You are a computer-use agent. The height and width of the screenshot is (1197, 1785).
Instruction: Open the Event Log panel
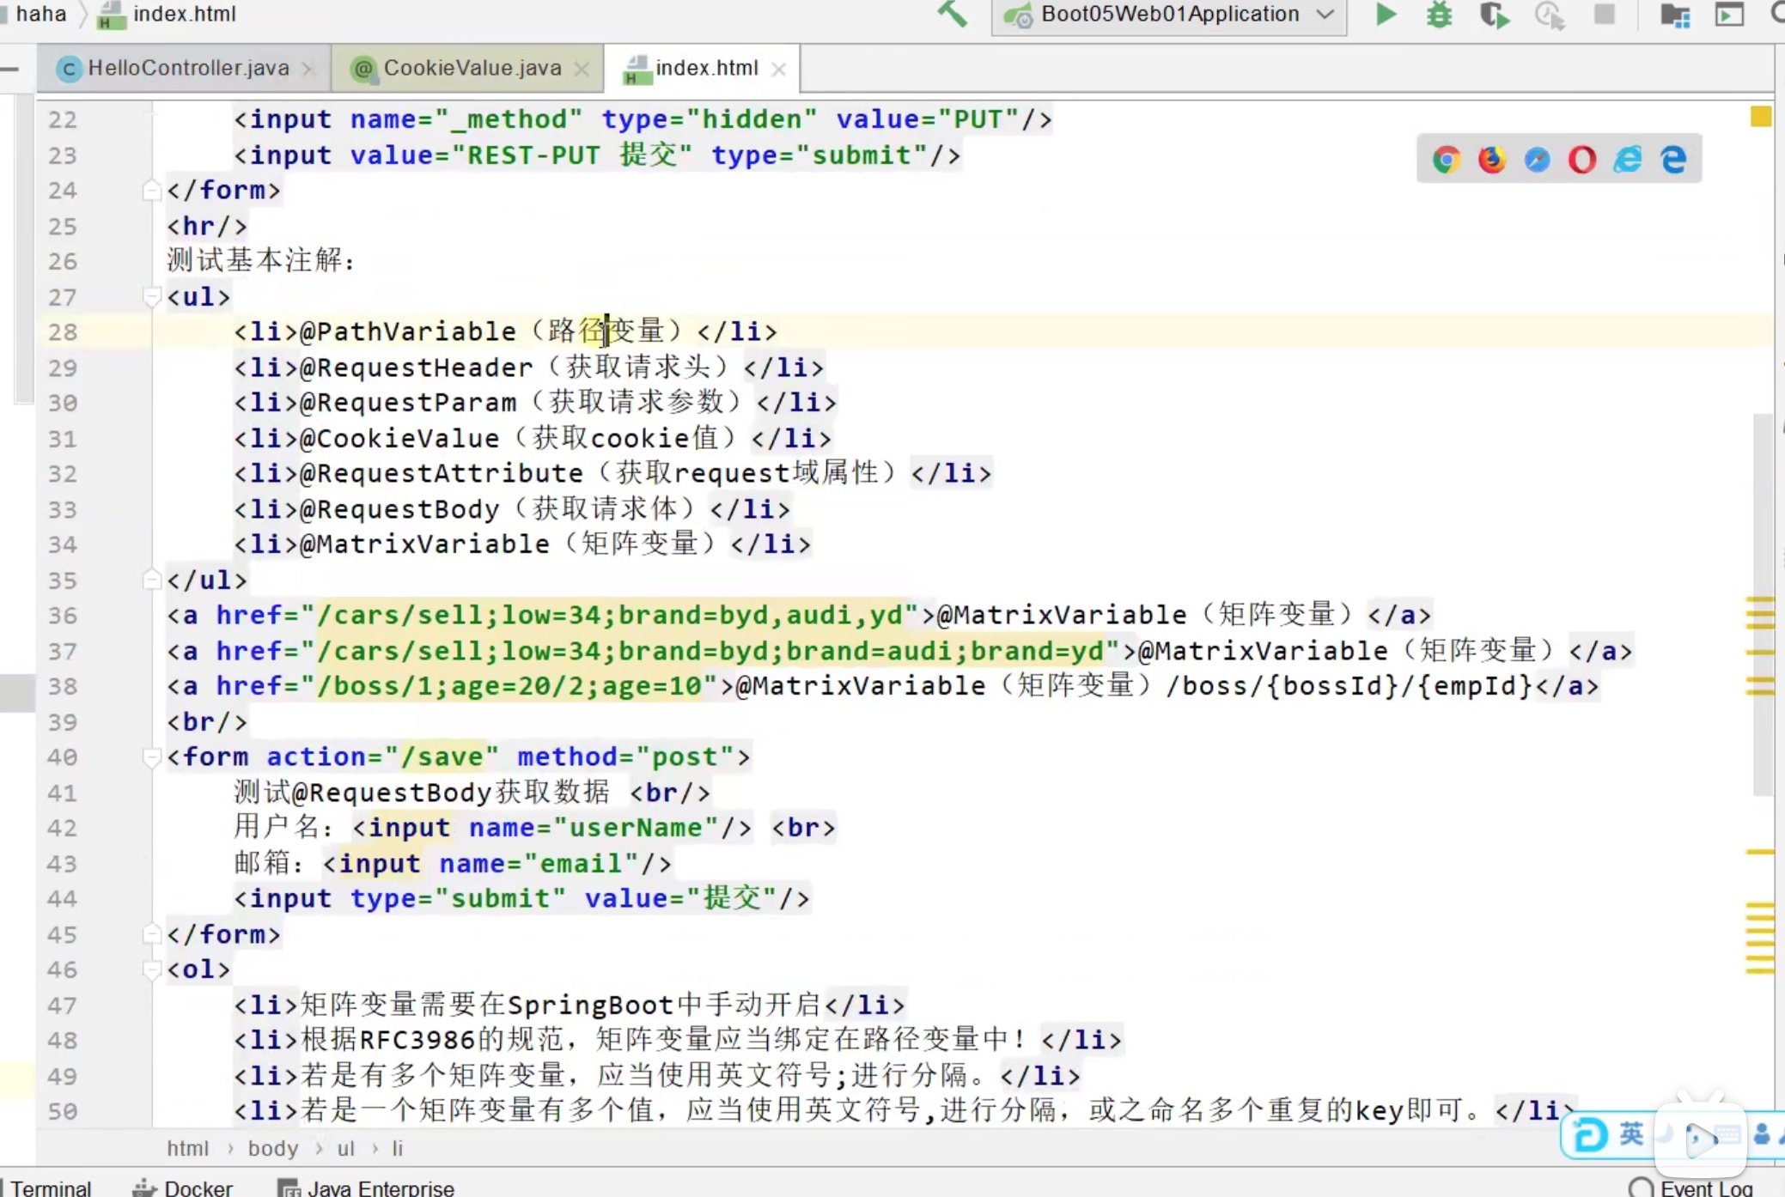click(x=1704, y=1188)
